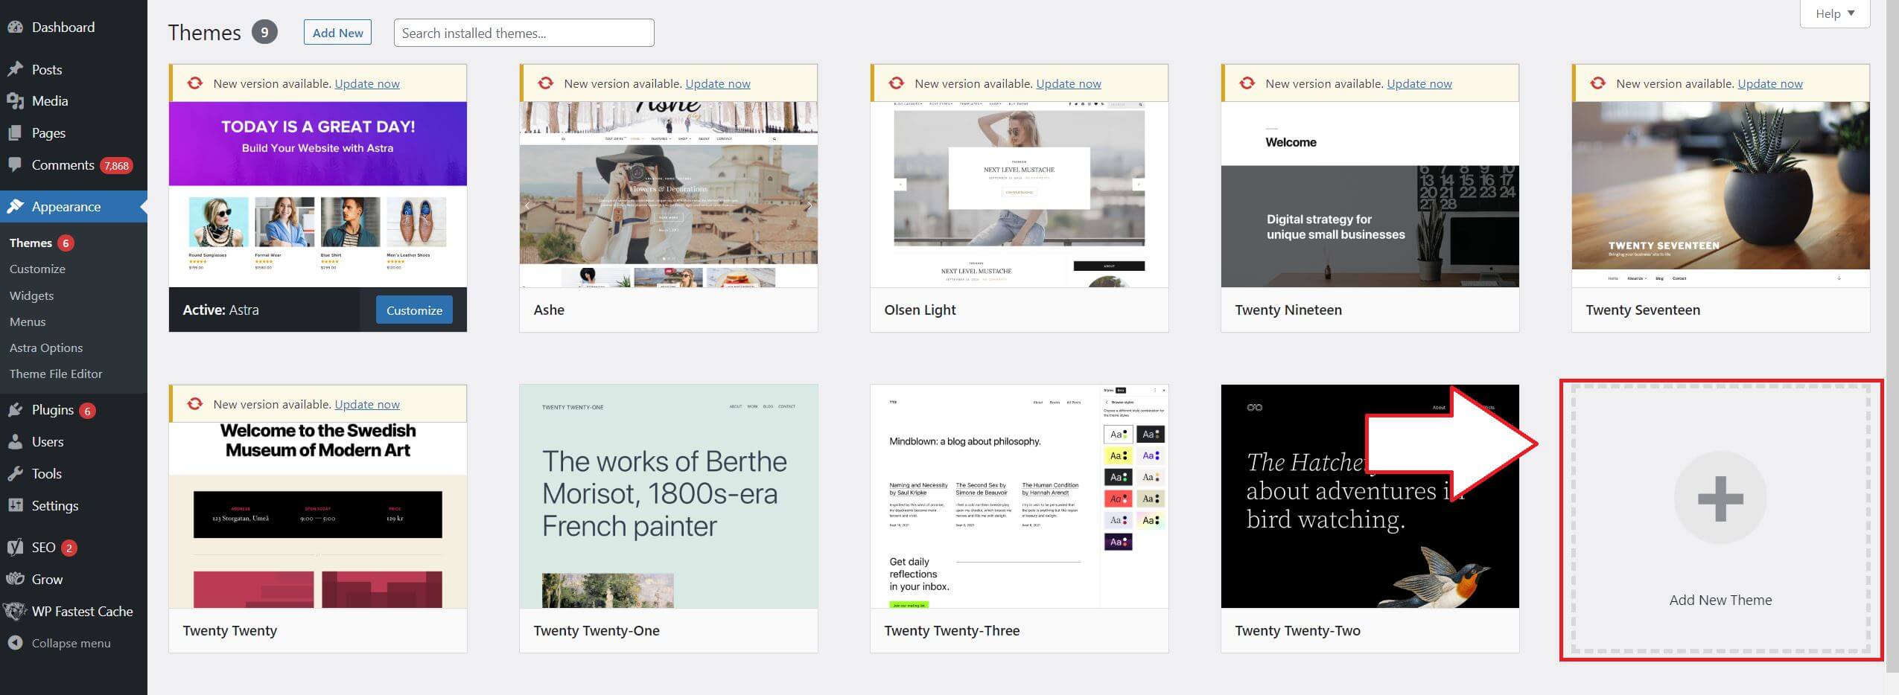
Task: Open the Widgets submenu item
Action: pyautogui.click(x=31, y=295)
